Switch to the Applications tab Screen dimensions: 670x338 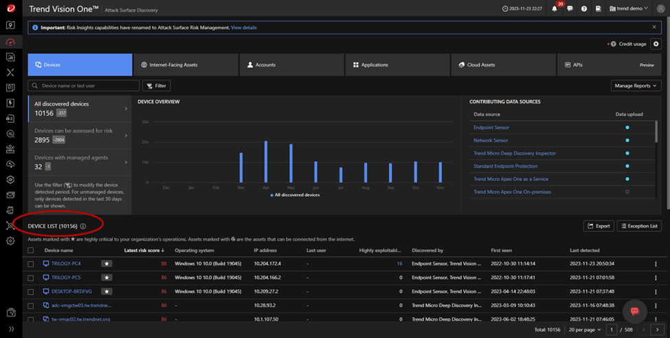(397, 64)
